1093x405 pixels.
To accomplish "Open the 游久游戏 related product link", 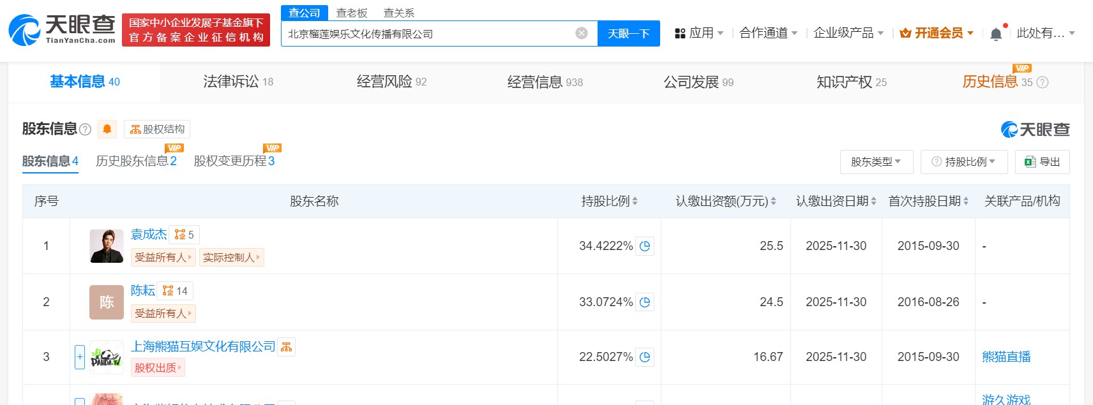I will (x=1007, y=399).
